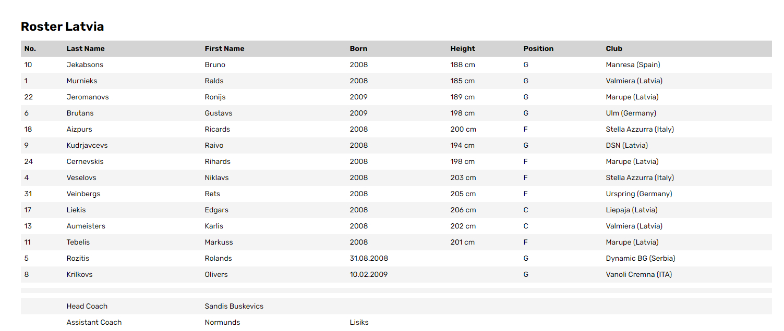
Task: Click the Last Name column header
Action: (86, 48)
